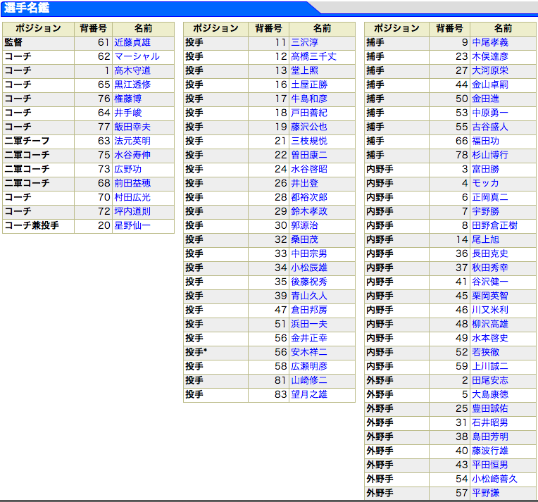Select the 藤波行雄 link
The width and height of the screenshot is (538, 502).
click(490, 451)
